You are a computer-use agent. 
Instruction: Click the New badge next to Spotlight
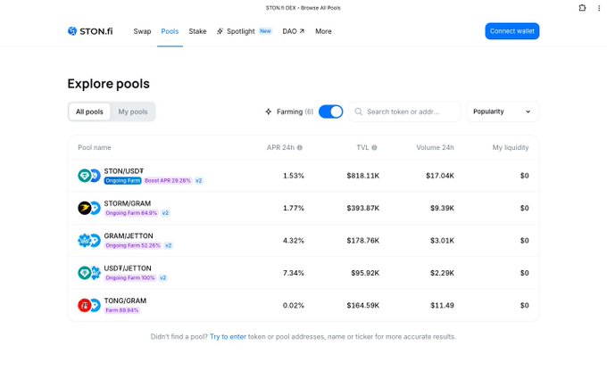coord(266,31)
